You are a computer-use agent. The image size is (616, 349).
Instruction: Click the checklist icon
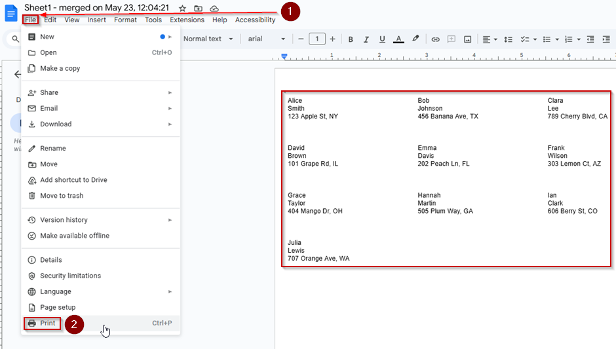(x=524, y=39)
